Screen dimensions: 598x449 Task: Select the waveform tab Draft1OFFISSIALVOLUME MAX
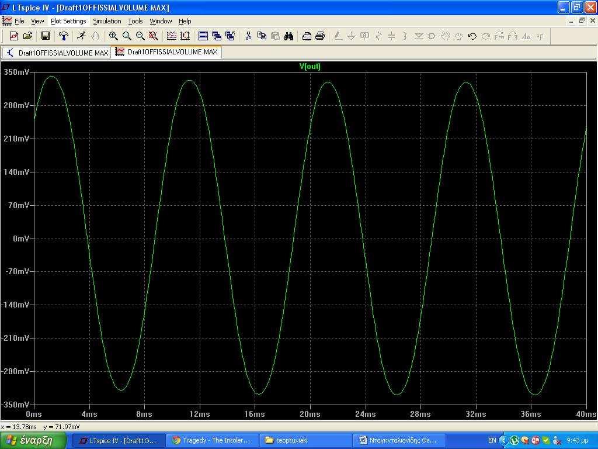167,52
